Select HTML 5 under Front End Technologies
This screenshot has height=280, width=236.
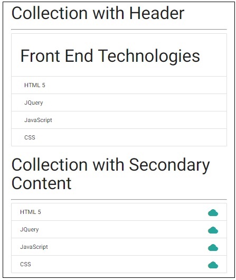pyautogui.click(x=35, y=85)
